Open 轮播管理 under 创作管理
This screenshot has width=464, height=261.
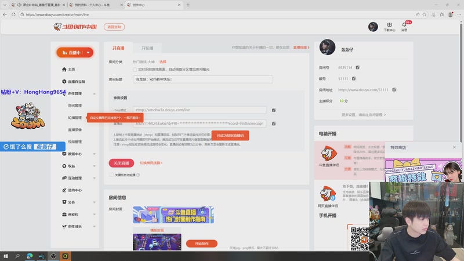pyautogui.click(x=75, y=118)
